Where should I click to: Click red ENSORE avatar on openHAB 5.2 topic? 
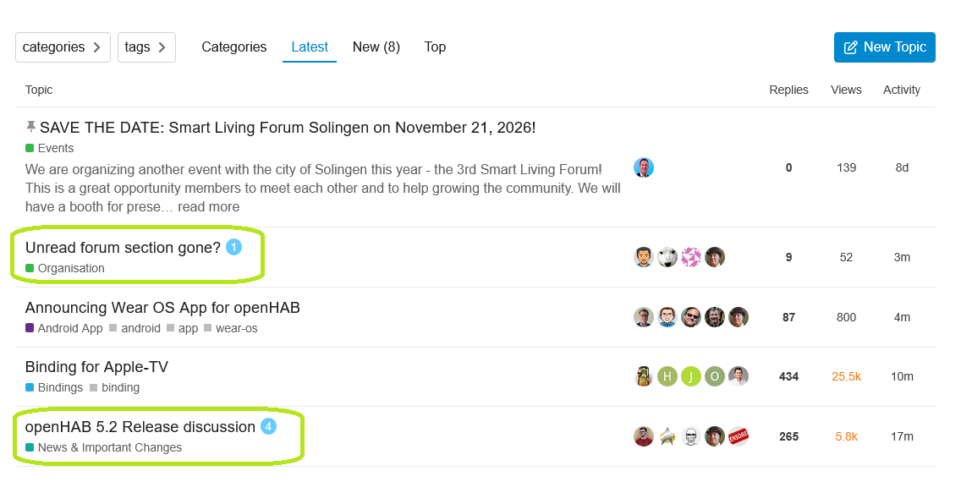tap(739, 436)
